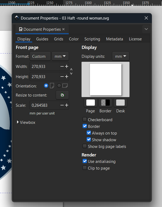Increase the Scale value with plus

click(x=67, y=105)
